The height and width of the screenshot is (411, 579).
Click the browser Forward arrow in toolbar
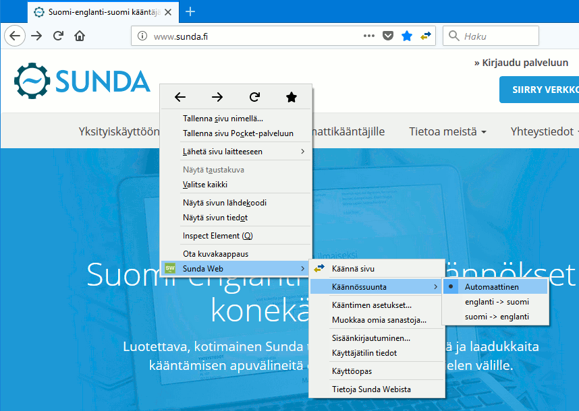click(36, 36)
